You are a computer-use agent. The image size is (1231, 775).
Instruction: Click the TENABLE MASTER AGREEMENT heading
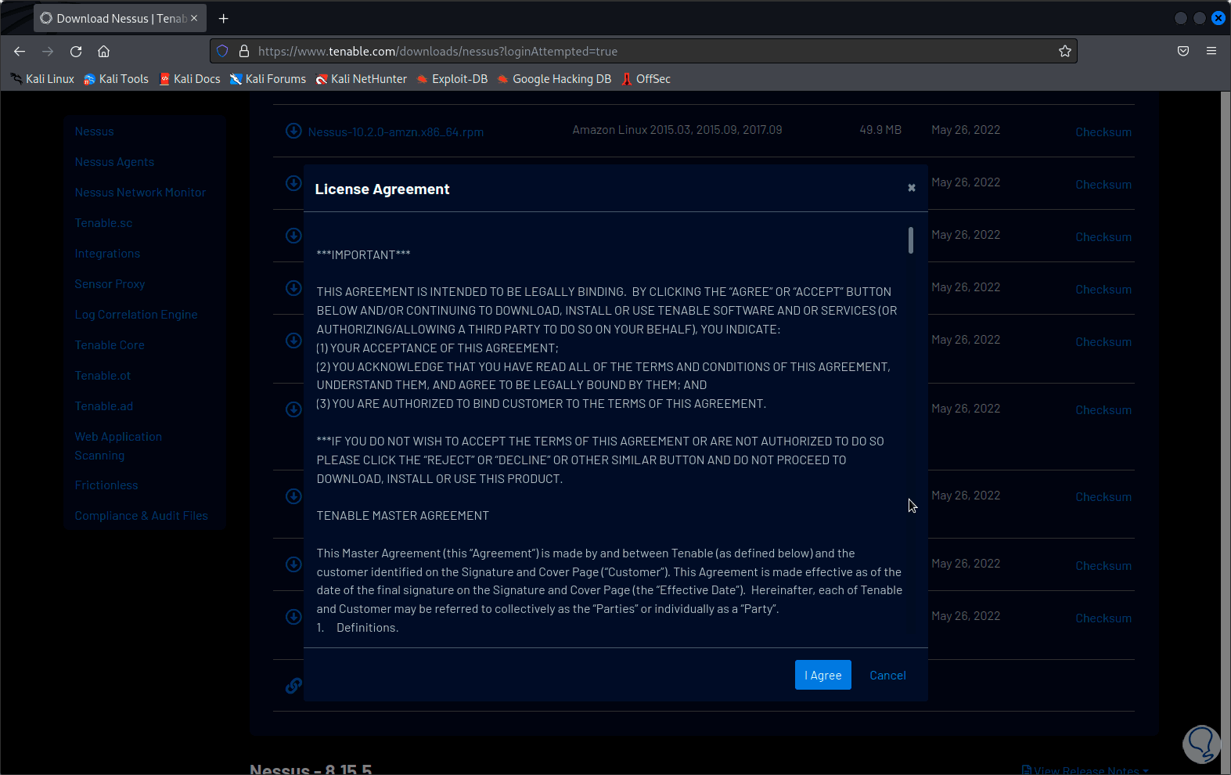coord(402,516)
